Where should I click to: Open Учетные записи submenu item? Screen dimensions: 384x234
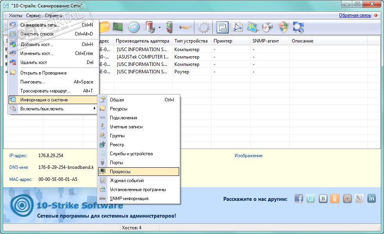pyautogui.click(x=138, y=127)
